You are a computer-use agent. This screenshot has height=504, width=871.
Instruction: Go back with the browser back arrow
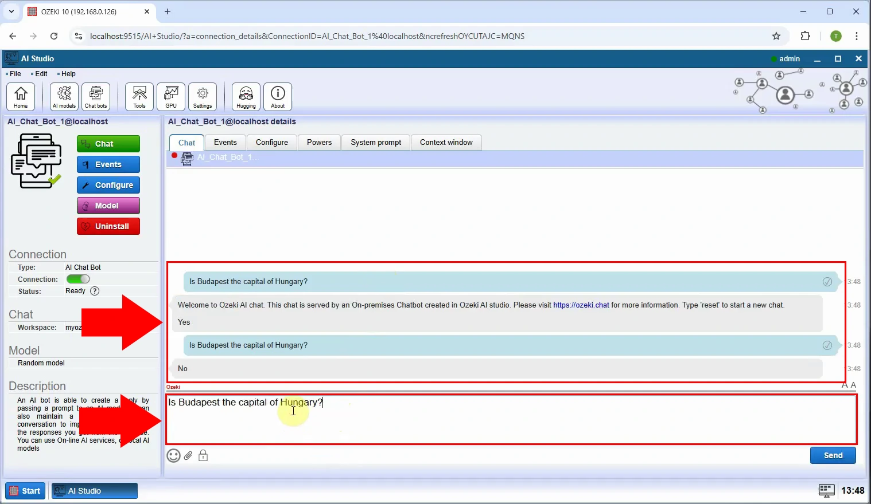pos(13,36)
